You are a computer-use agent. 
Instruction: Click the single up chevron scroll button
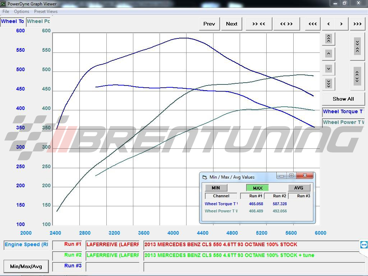coord(328,54)
